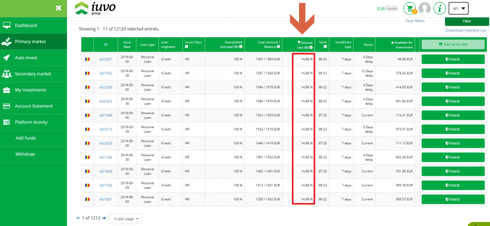The height and width of the screenshot is (226, 490).
Task: Open loan ID 642097 link
Action: (106, 59)
